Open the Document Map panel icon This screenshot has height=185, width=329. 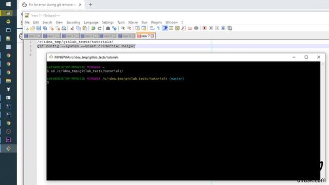click(x=177, y=28)
